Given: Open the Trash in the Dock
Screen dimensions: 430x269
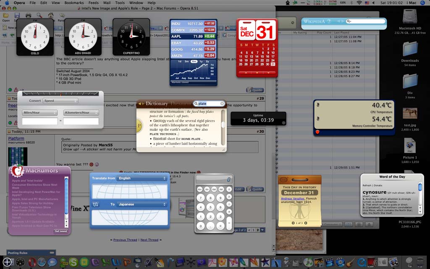Looking at the screenshot, I should coord(421,262).
